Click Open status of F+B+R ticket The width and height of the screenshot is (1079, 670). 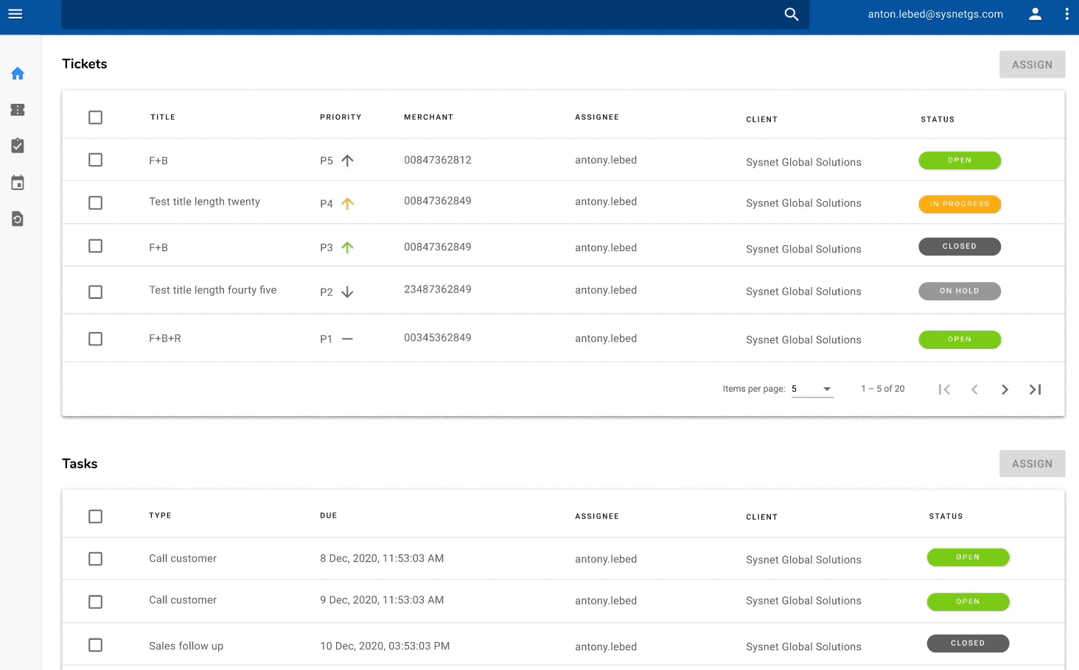pos(960,339)
